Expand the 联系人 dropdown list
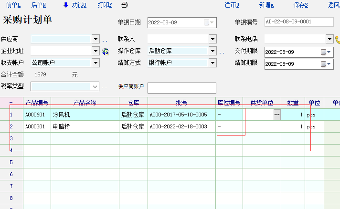This screenshot has width=340, height=209. [212, 39]
